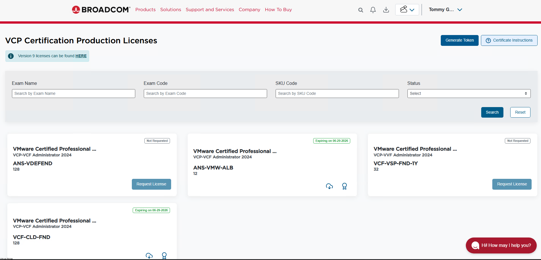Screen dimensions: 541x260
Task: Open the notifications bell icon
Action: [373, 10]
